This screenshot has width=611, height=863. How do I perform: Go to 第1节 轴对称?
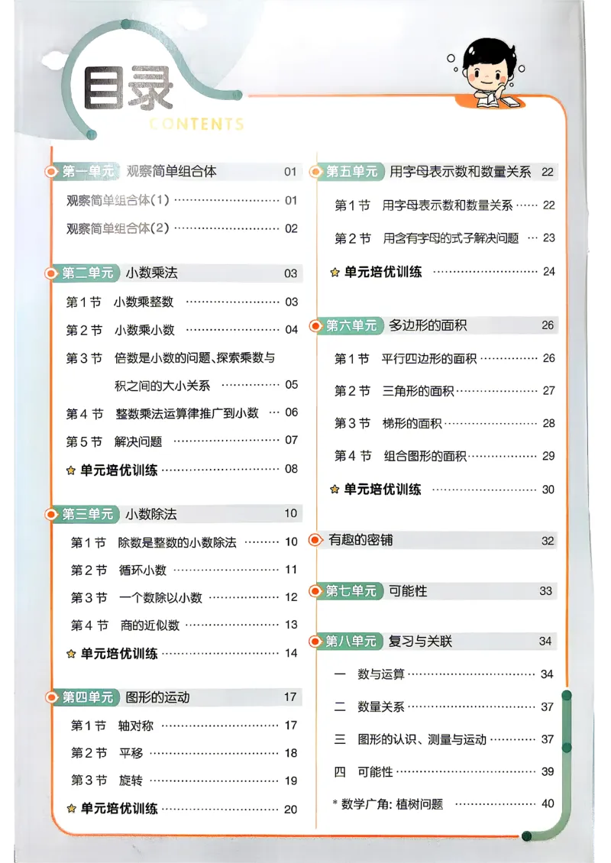(184, 726)
